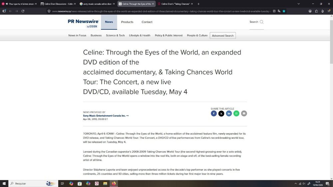Screen dimensions: 333x187
Task: Open People & Culture category
Action: point(197,36)
